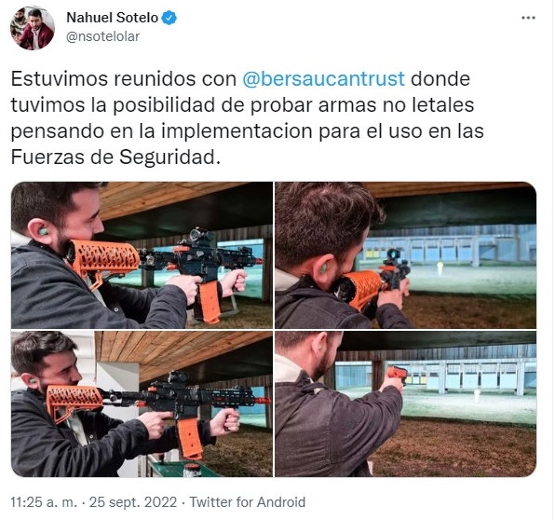Click the words Fuerzas de Seguridad in tweet
Screen dimensions: 555x520
(113, 157)
